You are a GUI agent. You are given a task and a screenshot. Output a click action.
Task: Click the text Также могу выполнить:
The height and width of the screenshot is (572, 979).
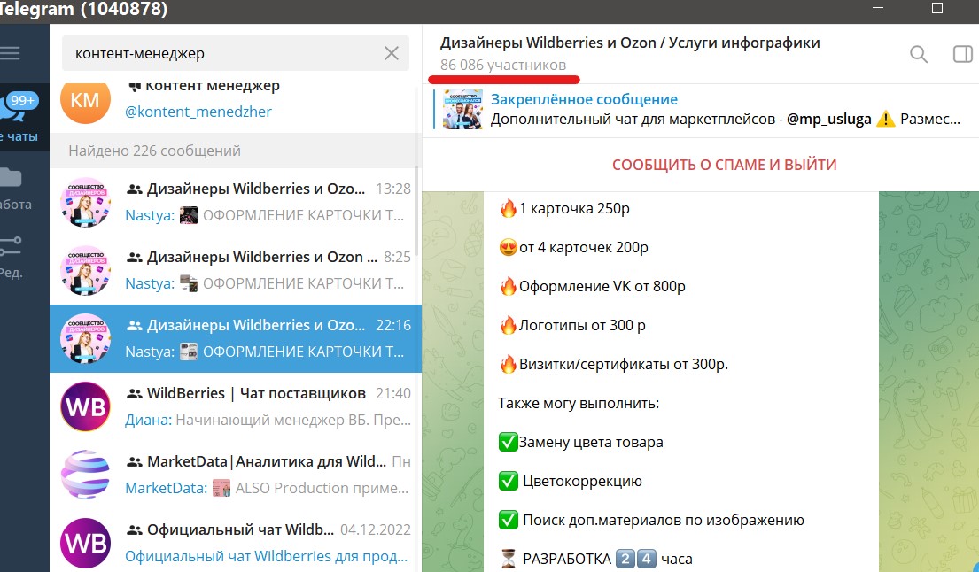tap(579, 404)
